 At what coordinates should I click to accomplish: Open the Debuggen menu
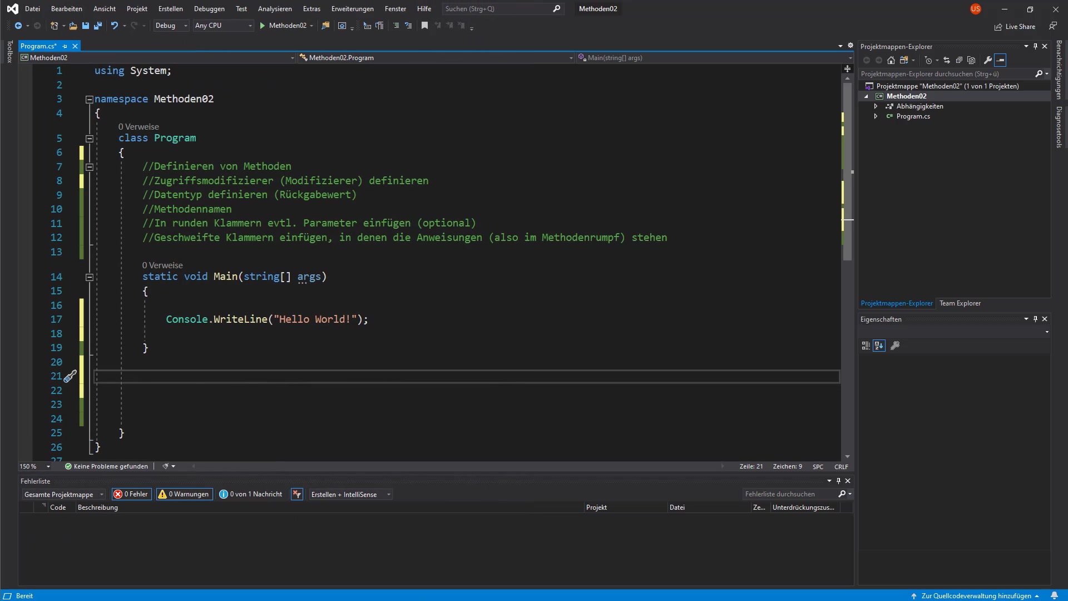(x=209, y=9)
